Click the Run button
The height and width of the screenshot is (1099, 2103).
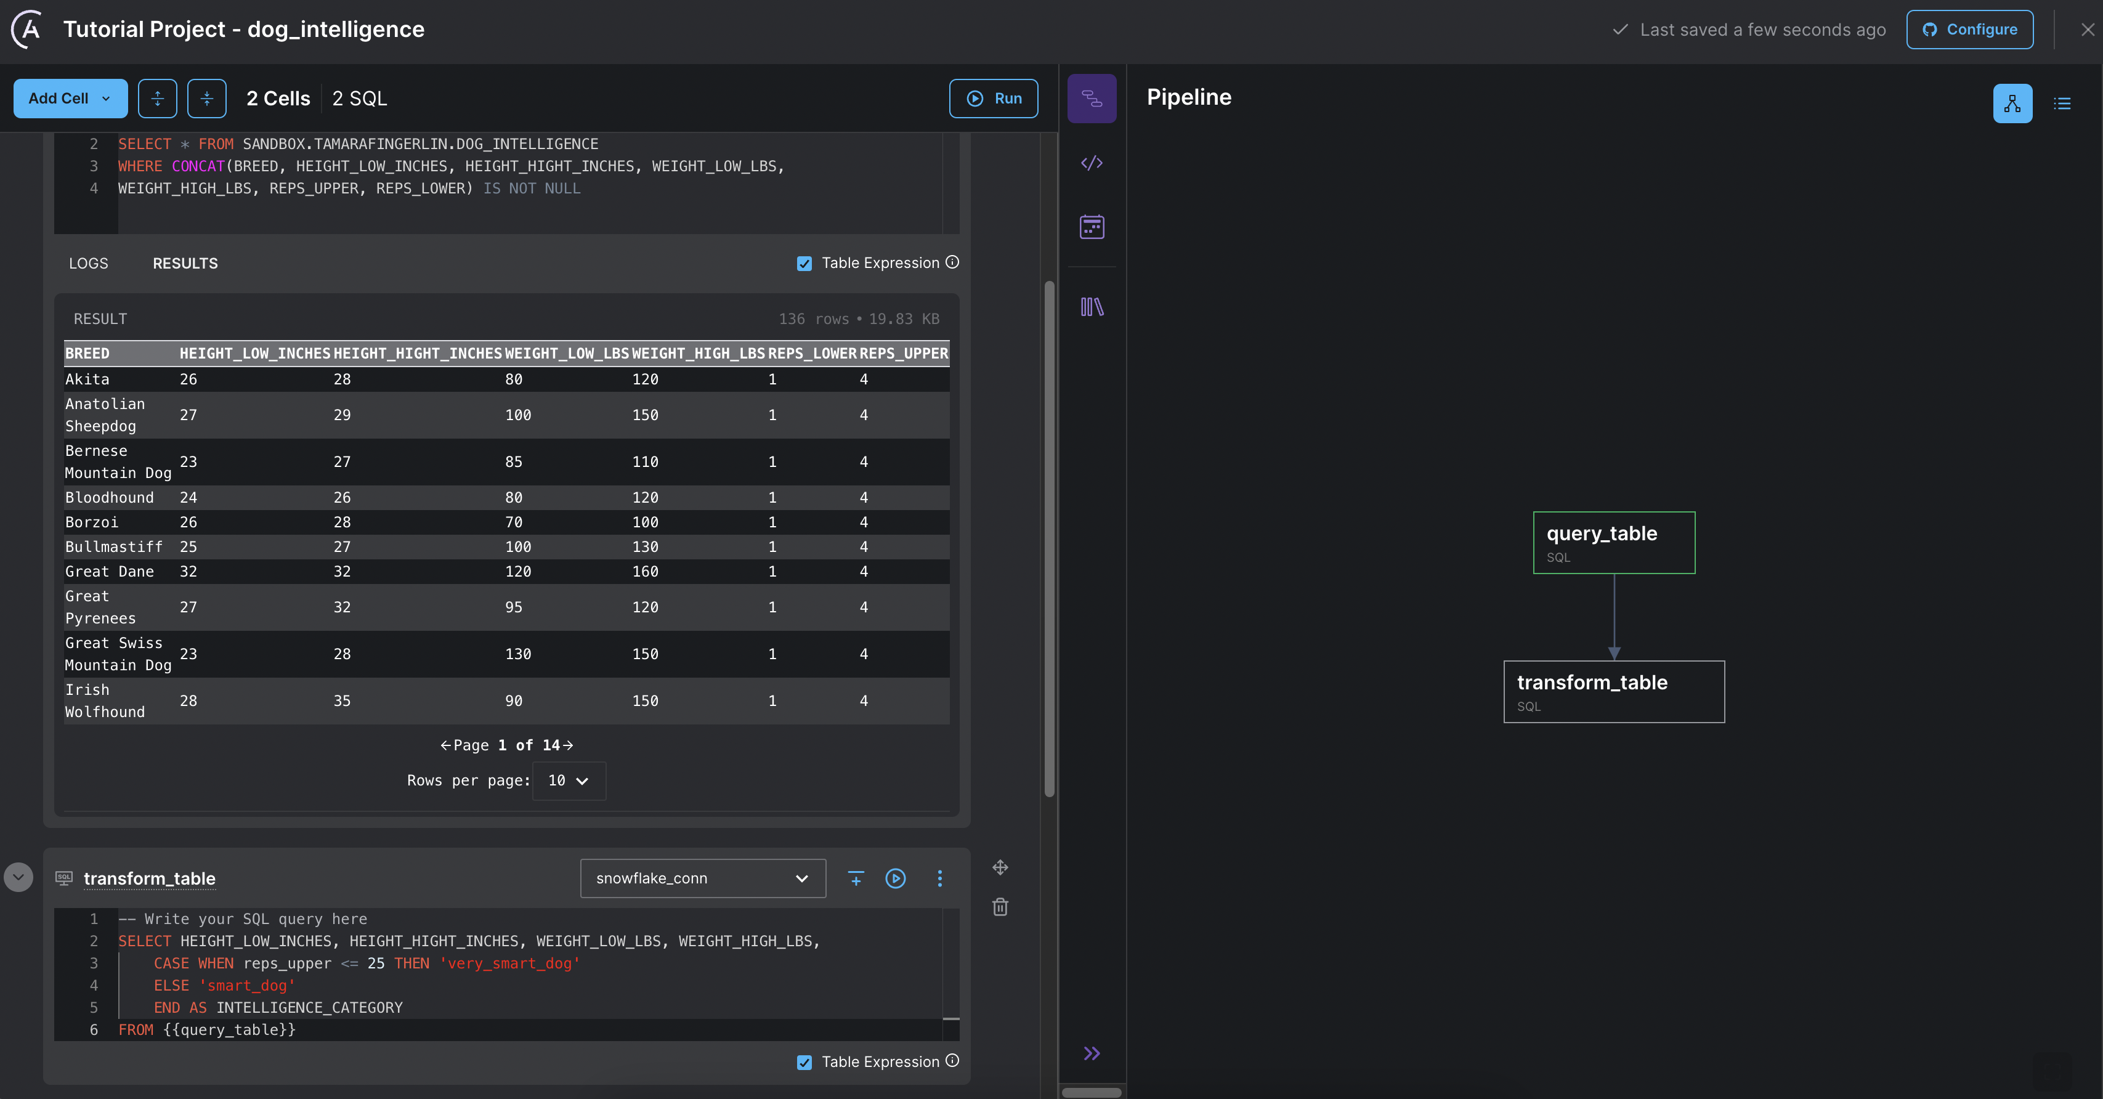pos(993,99)
